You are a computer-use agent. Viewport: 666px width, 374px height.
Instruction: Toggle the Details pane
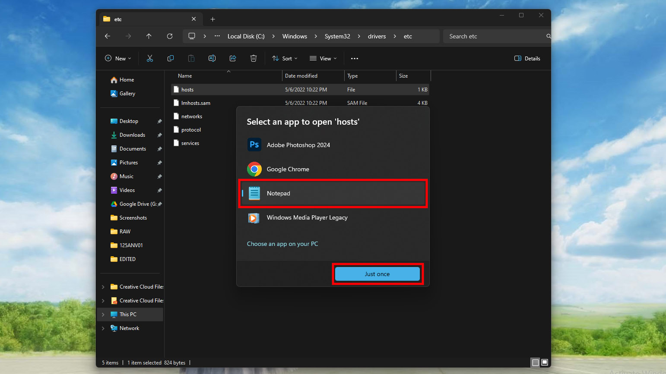point(527,59)
